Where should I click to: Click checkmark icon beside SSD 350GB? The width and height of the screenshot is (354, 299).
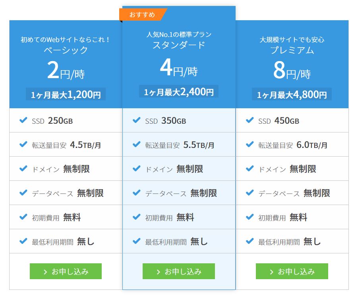(x=136, y=120)
